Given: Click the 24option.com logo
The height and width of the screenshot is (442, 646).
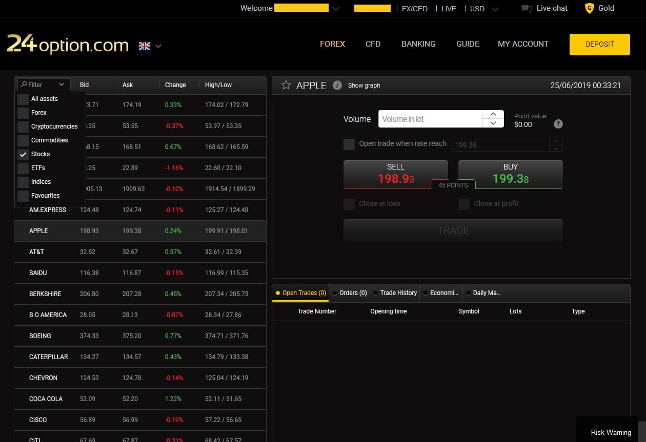Looking at the screenshot, I should pos(68,45).
